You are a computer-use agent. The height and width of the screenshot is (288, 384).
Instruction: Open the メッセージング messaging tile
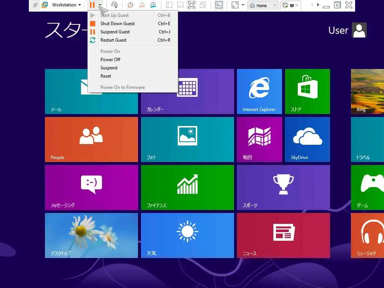click(x=91, y=187)
